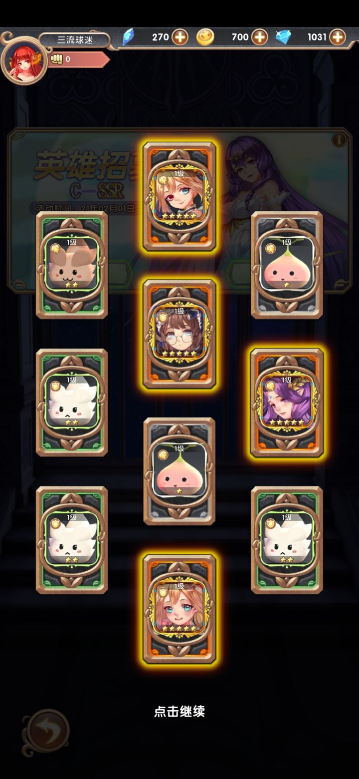The height and width of the screenshot is (779, 359).
Task: Tap the plus button beside 1031 diamonds
Action: coord(338,37)
